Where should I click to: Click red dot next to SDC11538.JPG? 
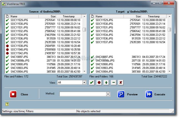[x=7, y=46]
